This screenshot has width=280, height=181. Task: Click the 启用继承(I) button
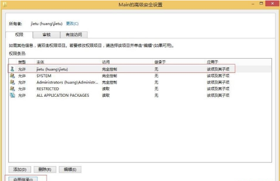coord(23,179)
